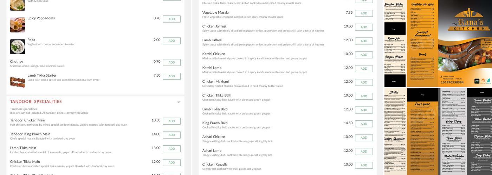
Task: Open the Raita dish photo
Action: (18, 47)
